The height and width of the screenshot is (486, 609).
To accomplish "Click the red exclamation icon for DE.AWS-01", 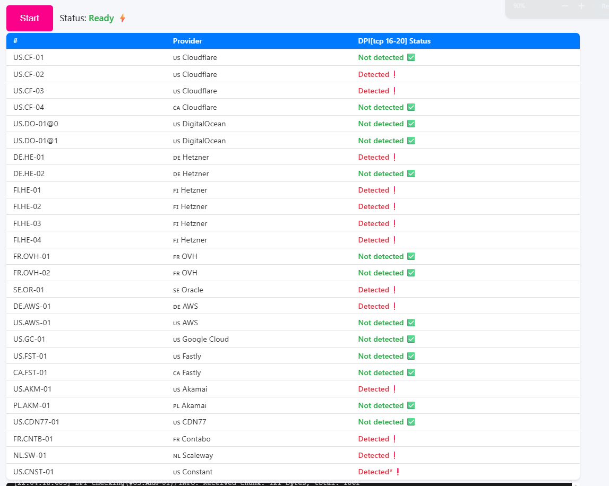I will [394, 306].
